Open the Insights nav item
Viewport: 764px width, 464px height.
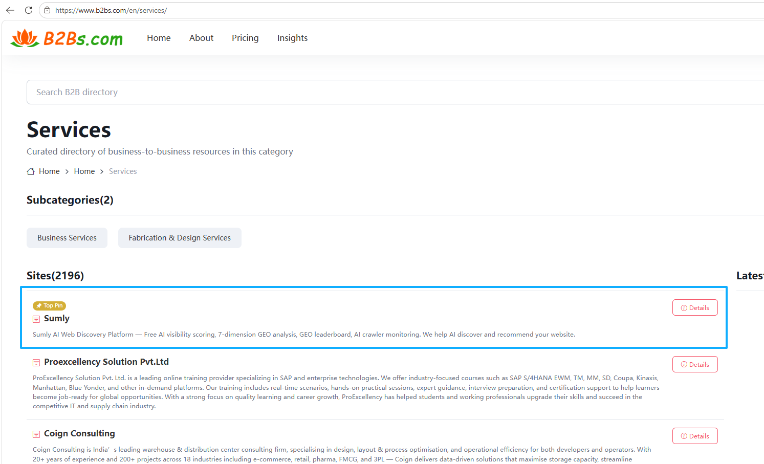(292, 38)
